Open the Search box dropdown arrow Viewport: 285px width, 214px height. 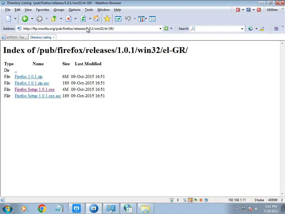click(x=242, y=29)
